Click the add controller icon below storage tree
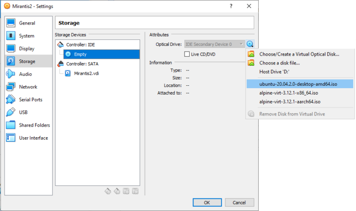356x211 pixels. click(x=108, y=191)
